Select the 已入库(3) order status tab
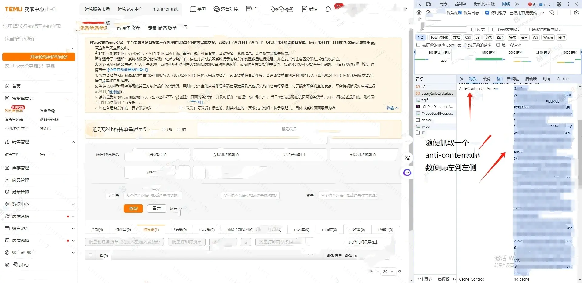This screenshot has width=582, height=283. pos(301,230)
